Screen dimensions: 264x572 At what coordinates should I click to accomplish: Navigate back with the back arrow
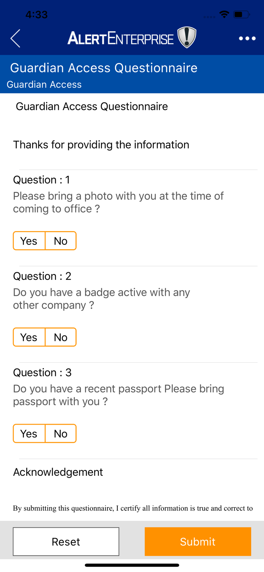click(15, 38)
